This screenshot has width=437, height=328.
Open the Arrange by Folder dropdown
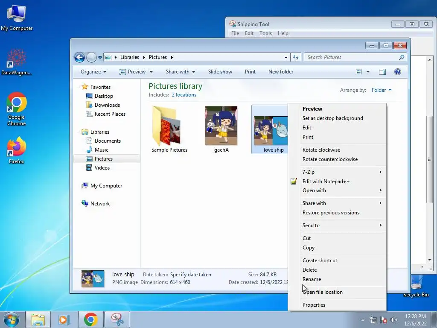(381, 90)
